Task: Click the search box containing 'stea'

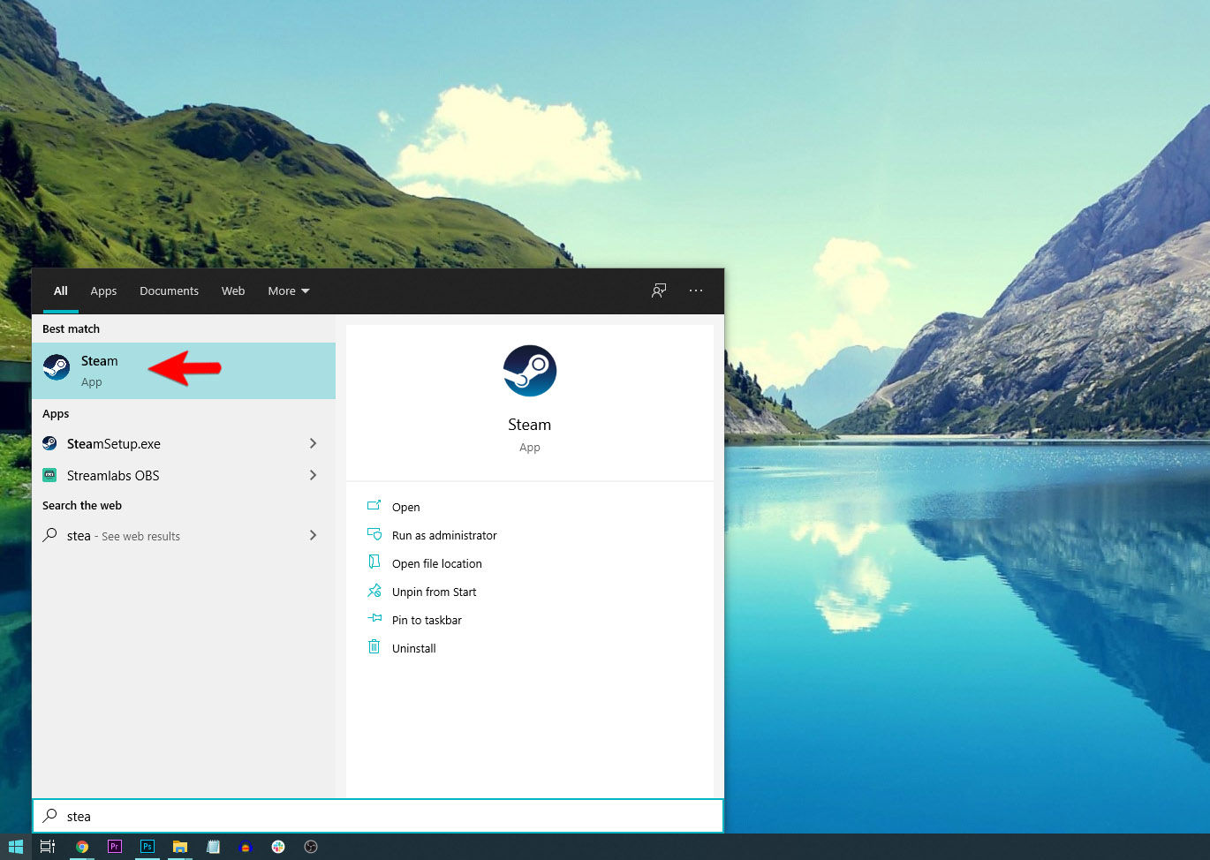Action: (378, 816)
